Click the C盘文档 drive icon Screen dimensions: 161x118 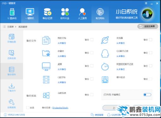pos(46,80)
